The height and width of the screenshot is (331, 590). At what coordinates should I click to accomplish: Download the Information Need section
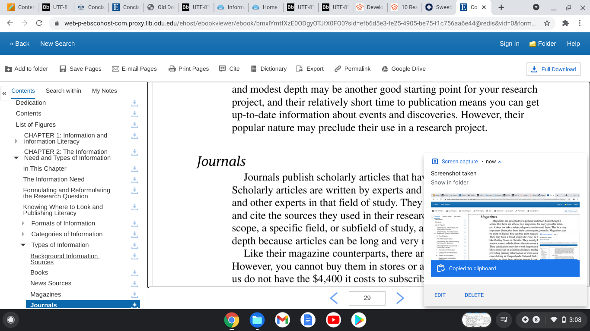(135, 180)
